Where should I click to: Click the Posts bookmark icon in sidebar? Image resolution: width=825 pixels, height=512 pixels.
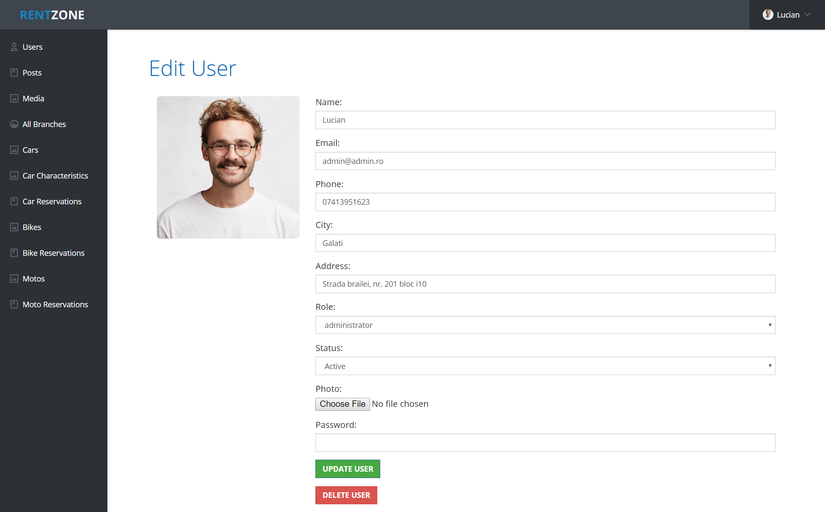point(14,73)
